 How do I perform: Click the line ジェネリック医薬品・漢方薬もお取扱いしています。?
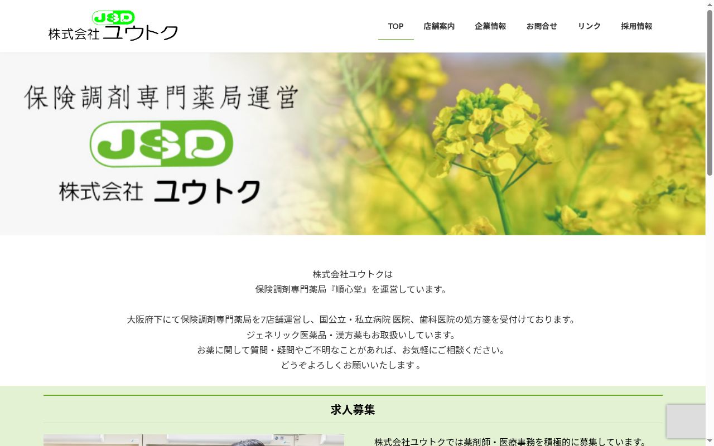(x=353, y=335)
